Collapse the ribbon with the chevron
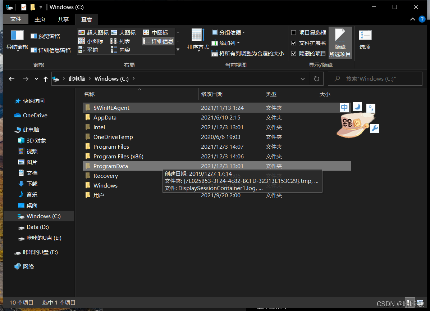 412,19
